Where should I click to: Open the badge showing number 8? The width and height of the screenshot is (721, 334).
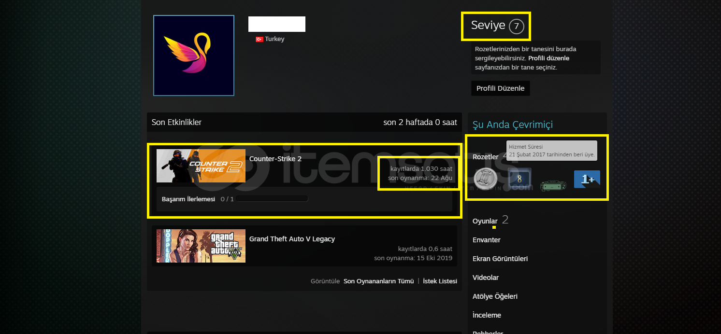coord(519,179)
